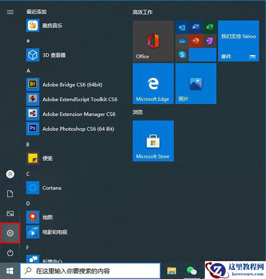Open the Adobe Extension Manager CS6 icon
The height and width of the screenshot is (279, 266).
point(33,114)
